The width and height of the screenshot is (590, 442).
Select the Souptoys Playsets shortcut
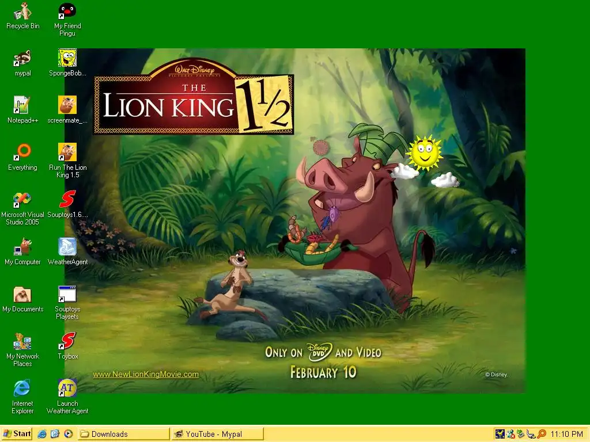click(x=67, y=303)
